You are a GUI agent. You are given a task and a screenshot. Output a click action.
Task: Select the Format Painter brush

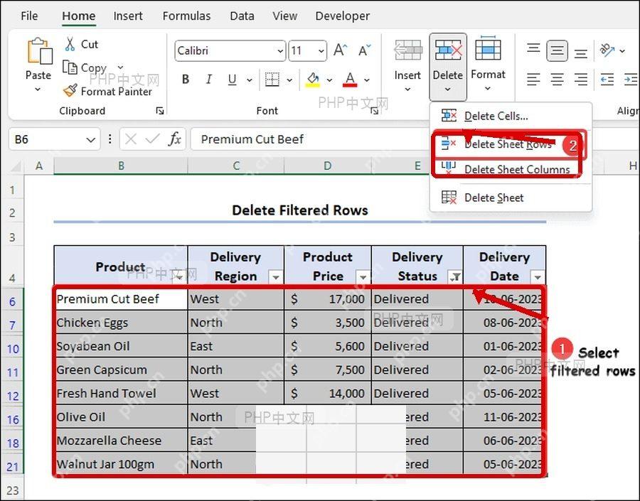click(70, 90)
